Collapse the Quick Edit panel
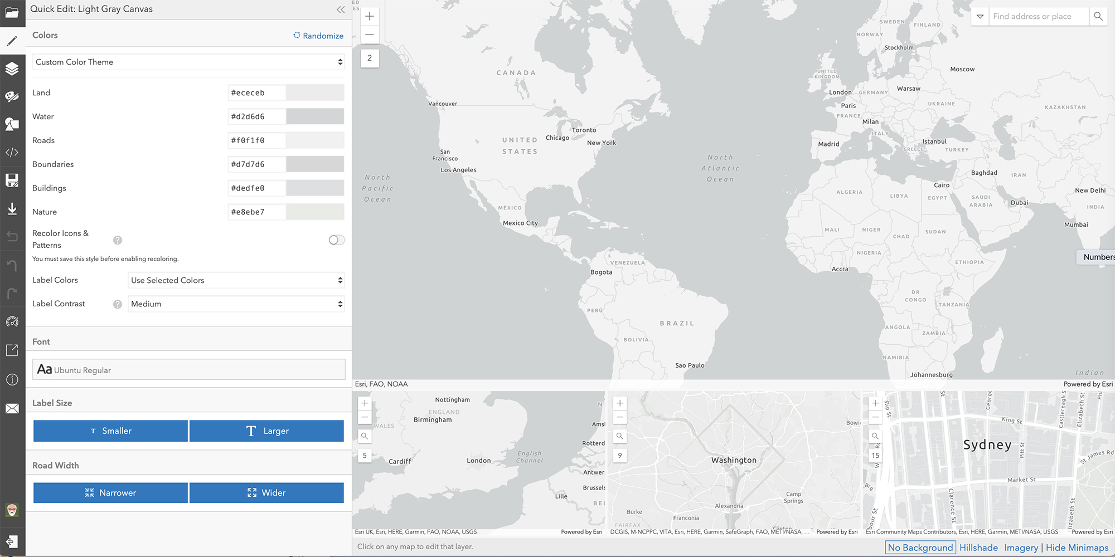The width and height of the screenshot is (1115, 557). 341,9
